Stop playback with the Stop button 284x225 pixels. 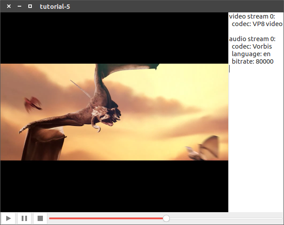coord(40,218)
